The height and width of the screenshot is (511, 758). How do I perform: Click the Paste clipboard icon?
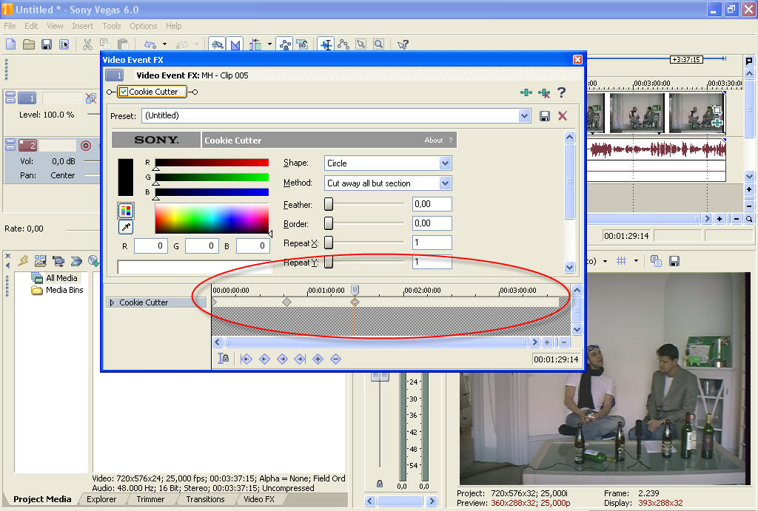(x=122, y=44)
